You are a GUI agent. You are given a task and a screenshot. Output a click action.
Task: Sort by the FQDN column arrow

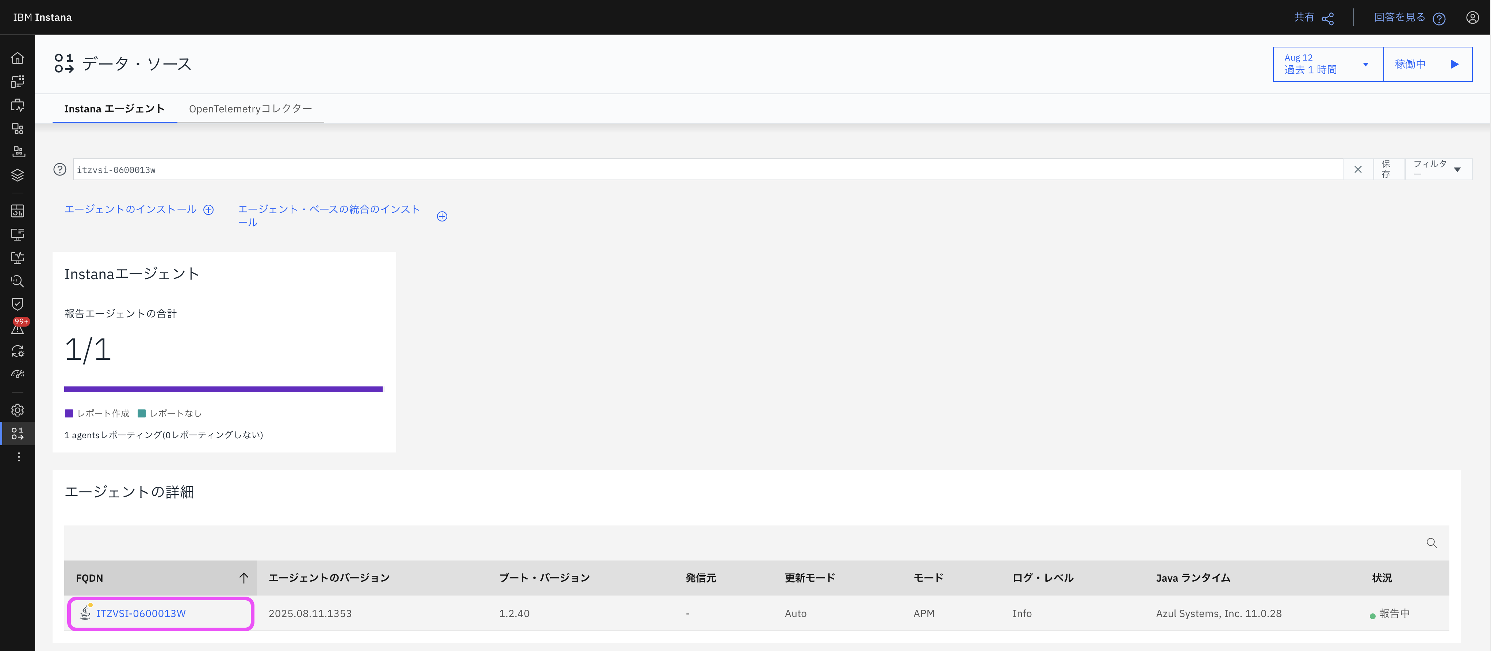pyautogui.click(x=244, y=578)
